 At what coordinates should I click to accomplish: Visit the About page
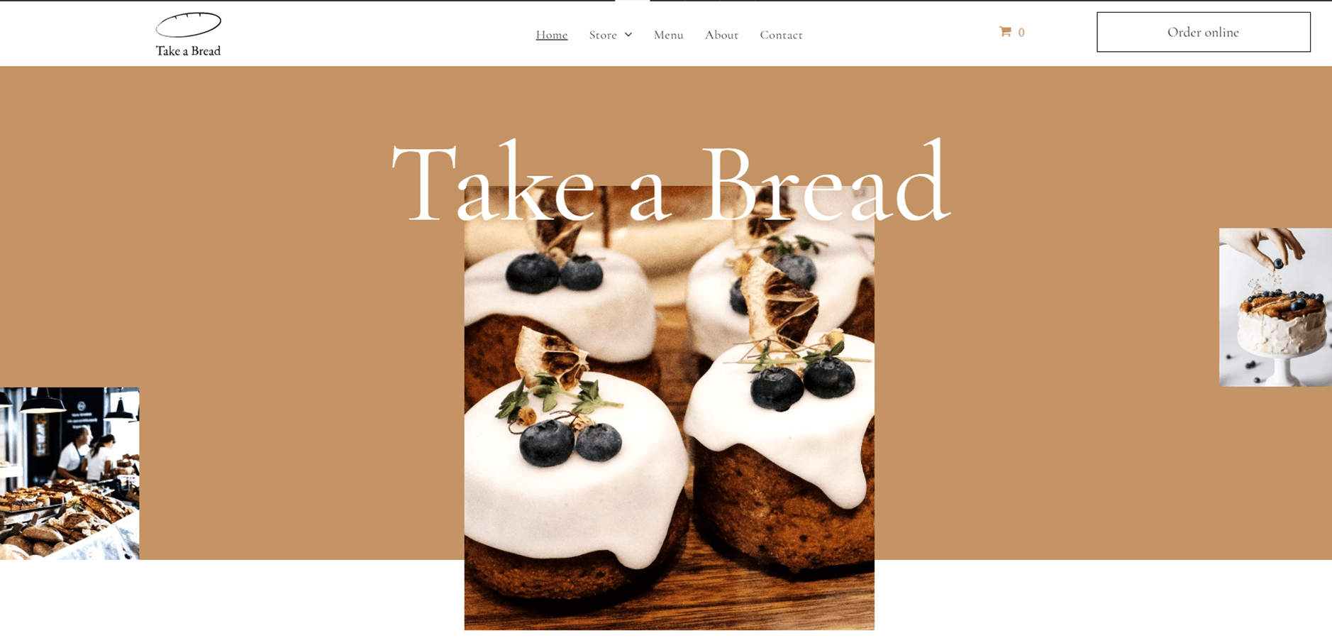(x=721, y=35)
